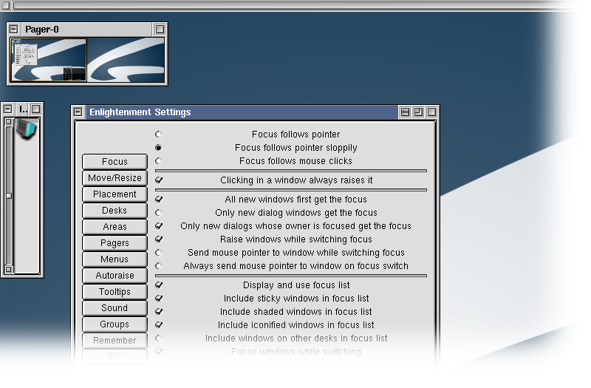Toggle All new windows first get the focus

(159, 199)
